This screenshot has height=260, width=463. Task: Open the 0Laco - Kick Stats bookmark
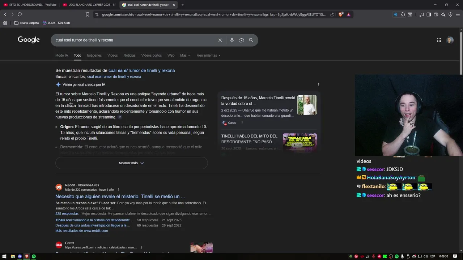[56, 23]
